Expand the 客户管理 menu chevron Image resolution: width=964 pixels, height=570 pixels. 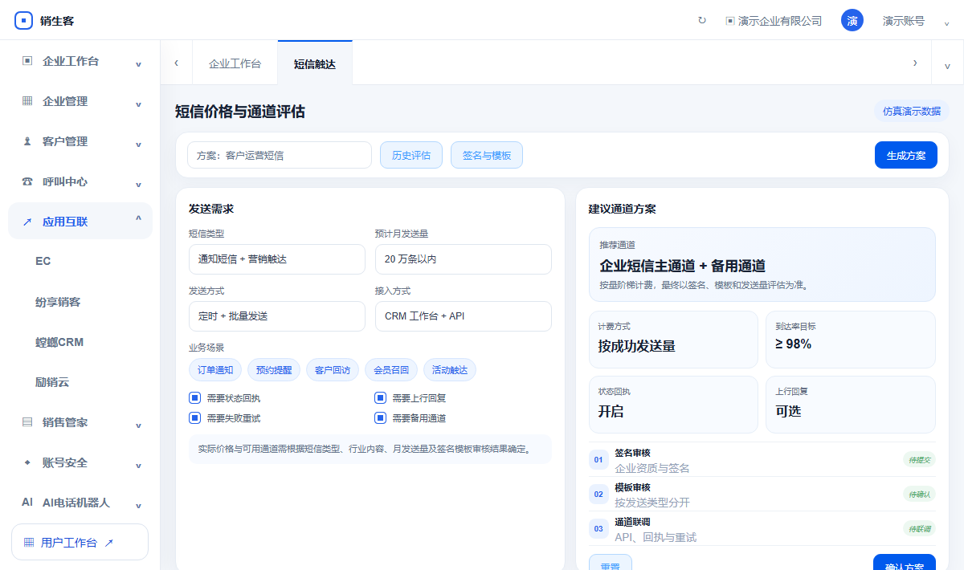[x=138, y=144]
